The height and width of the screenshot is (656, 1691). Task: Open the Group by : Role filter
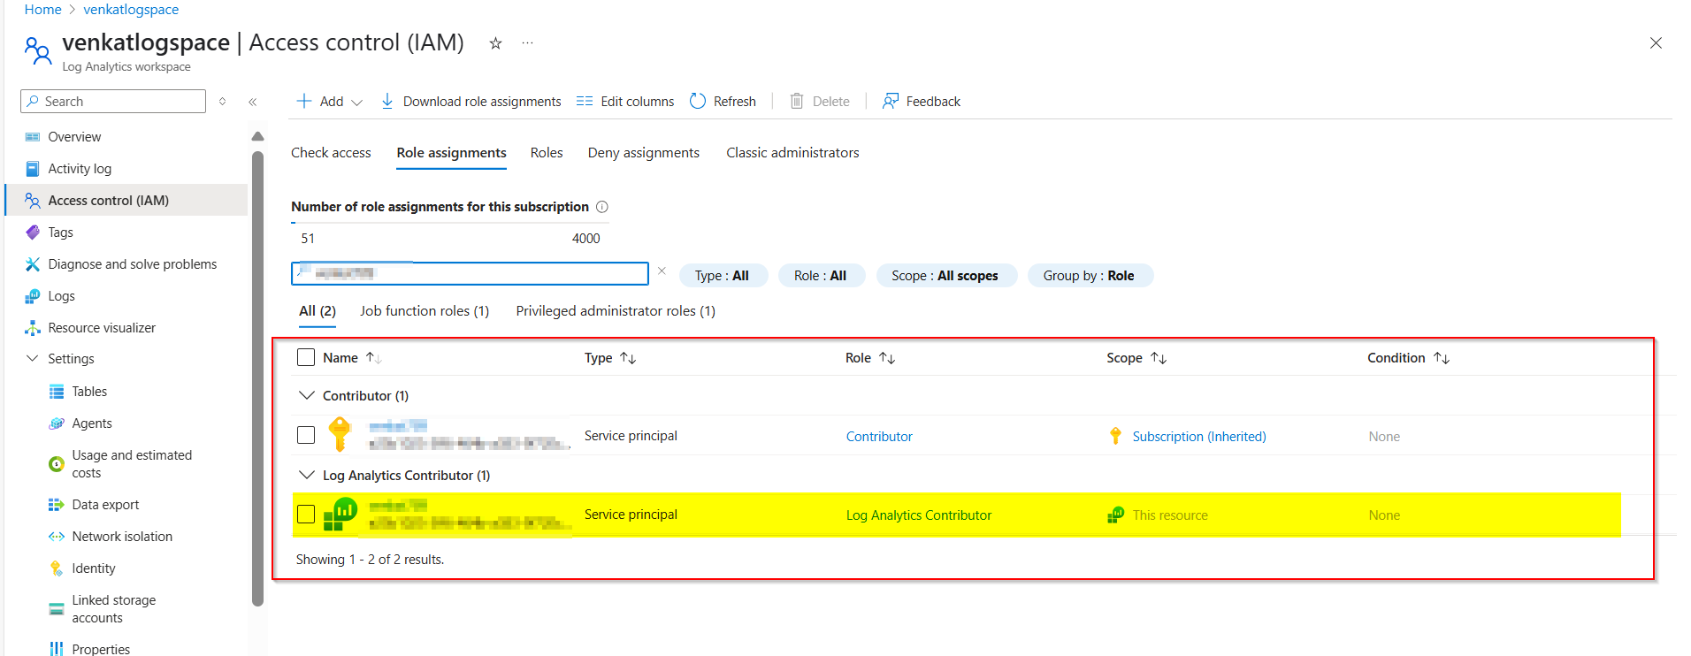pos(1090,276)
